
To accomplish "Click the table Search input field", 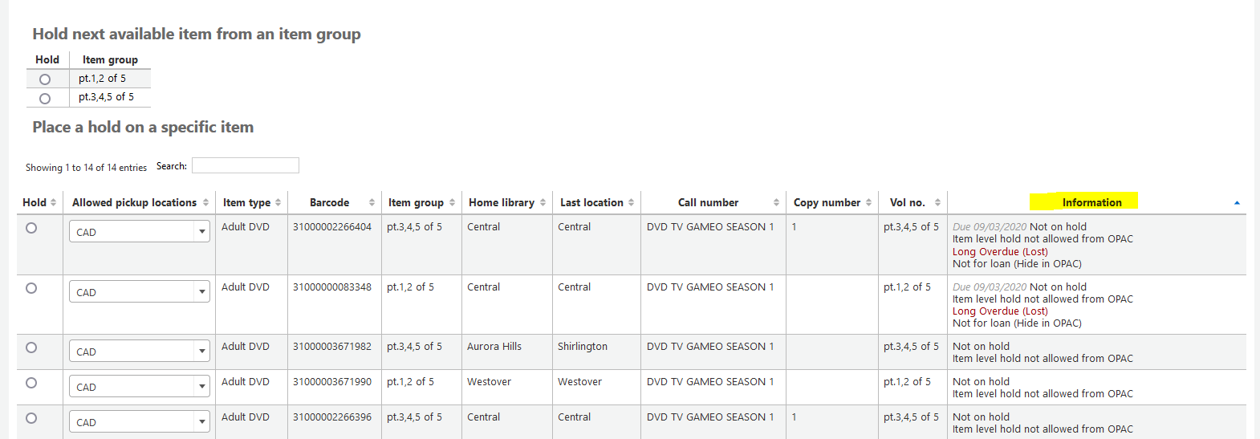I will click(246, 165).
